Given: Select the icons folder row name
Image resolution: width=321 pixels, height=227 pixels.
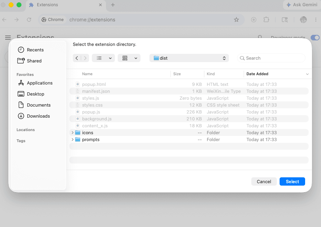Looking at the screenshot, I should click(88, 132).
